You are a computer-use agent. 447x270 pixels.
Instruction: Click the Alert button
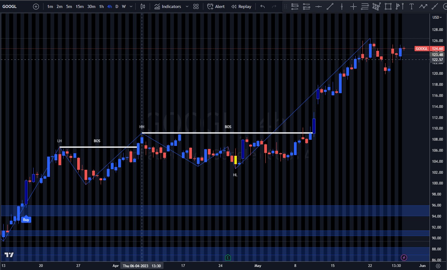click(216, 6)
